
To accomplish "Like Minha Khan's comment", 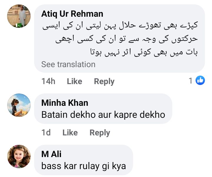I will 70,133.
